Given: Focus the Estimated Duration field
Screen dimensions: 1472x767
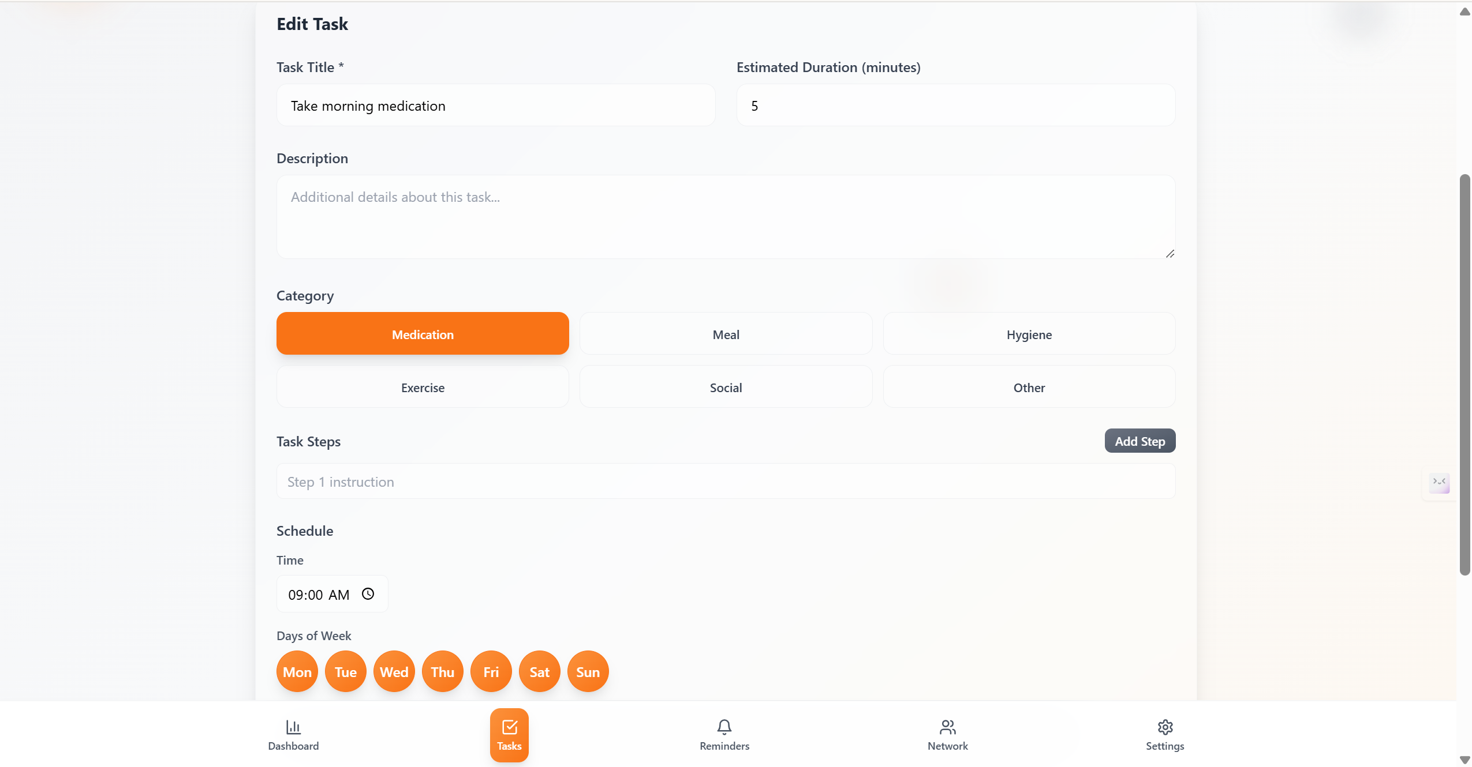Looking at the screenshot, I should (x=955, y=106).
